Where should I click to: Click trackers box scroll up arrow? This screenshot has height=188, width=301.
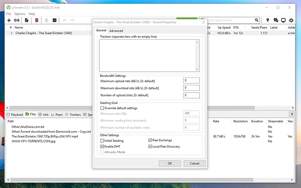197,42
